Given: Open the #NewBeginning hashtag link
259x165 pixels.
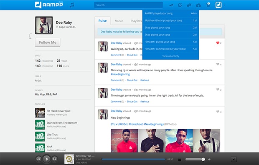Looking at the screenshot, I should pyautogui.click(x=120, y=74).
